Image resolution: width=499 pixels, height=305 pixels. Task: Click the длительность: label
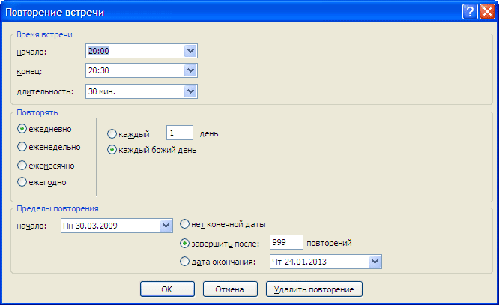(x=45, y=91)
